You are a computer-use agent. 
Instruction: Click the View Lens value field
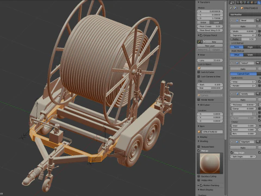[210, 60]
